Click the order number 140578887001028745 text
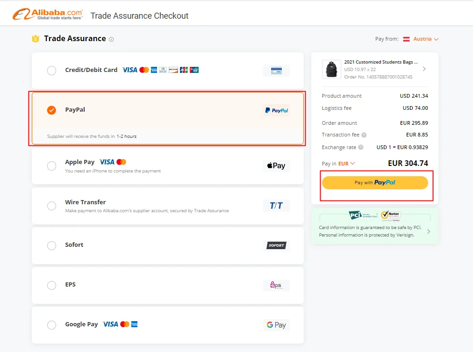This screenshot has width=473, height=352. pyautogui.click(x=378, y=77)
